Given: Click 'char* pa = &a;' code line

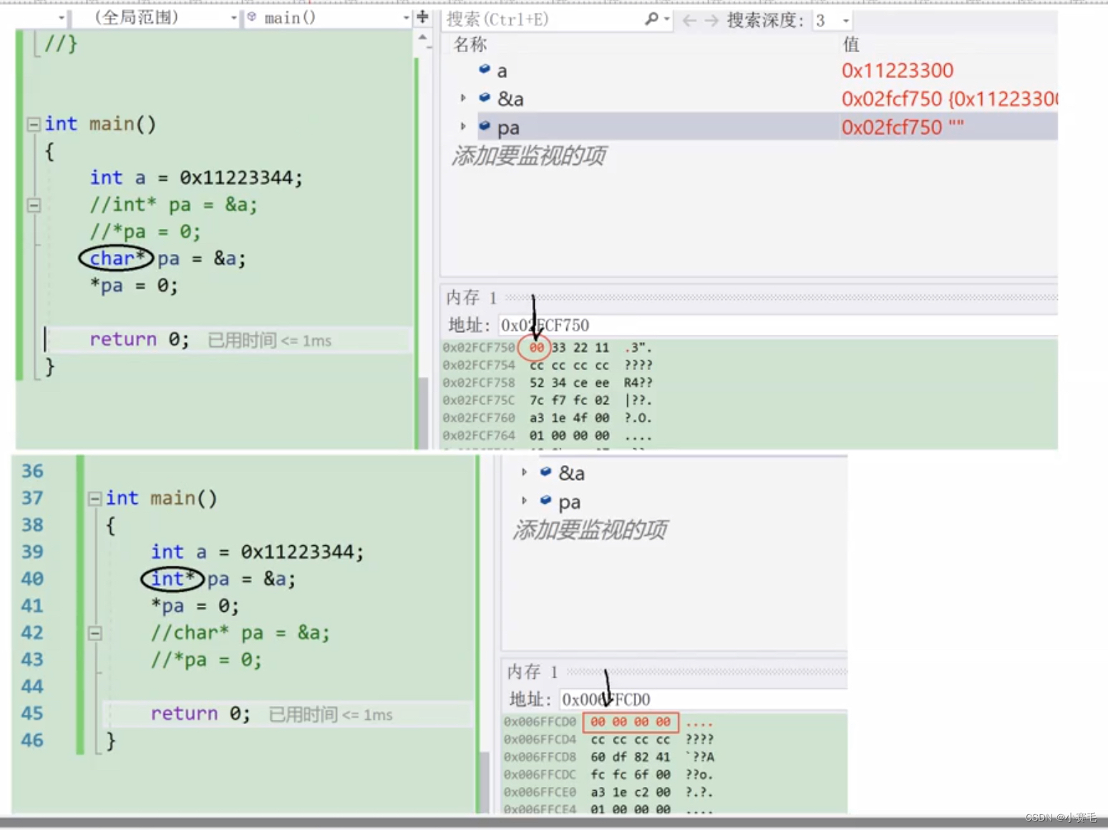Looking at the screenshot, I should (167, 258).
